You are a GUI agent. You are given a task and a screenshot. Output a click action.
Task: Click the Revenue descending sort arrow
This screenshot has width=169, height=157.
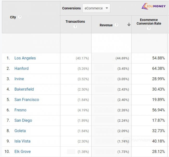(x=129, y=25)
